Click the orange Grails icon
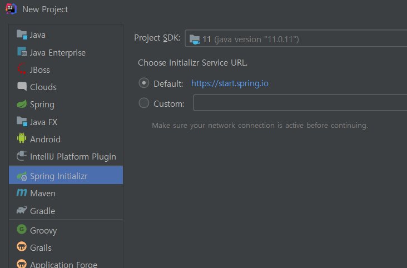This screenshot has height=268, width=407. (x=22, y=246)
